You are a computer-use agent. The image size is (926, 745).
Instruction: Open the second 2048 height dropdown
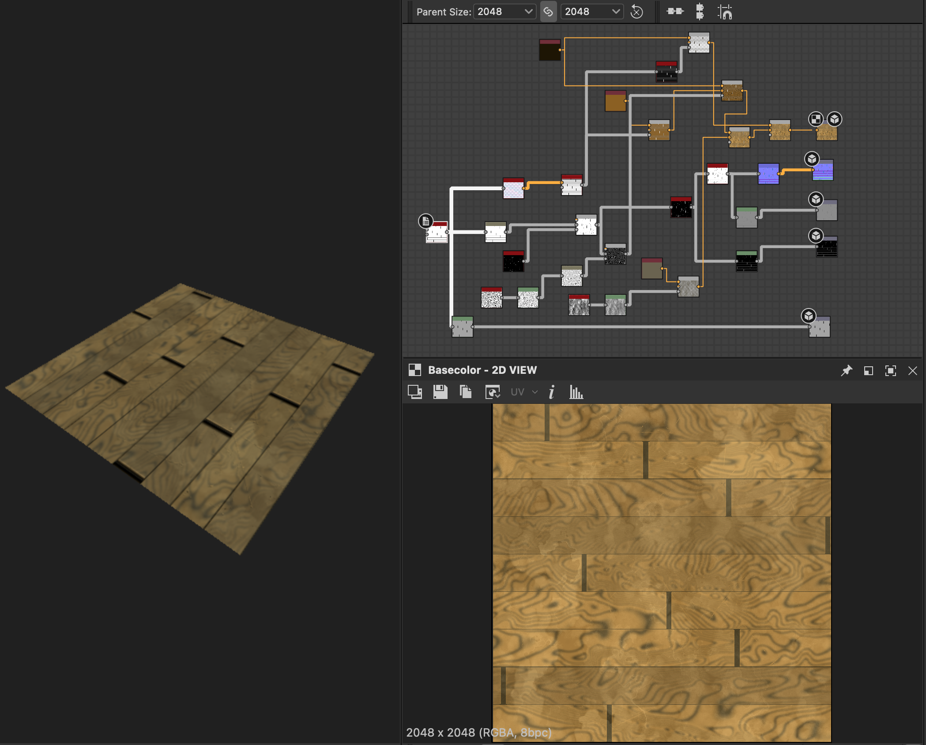pyautogui.click(x=591, y=12)
